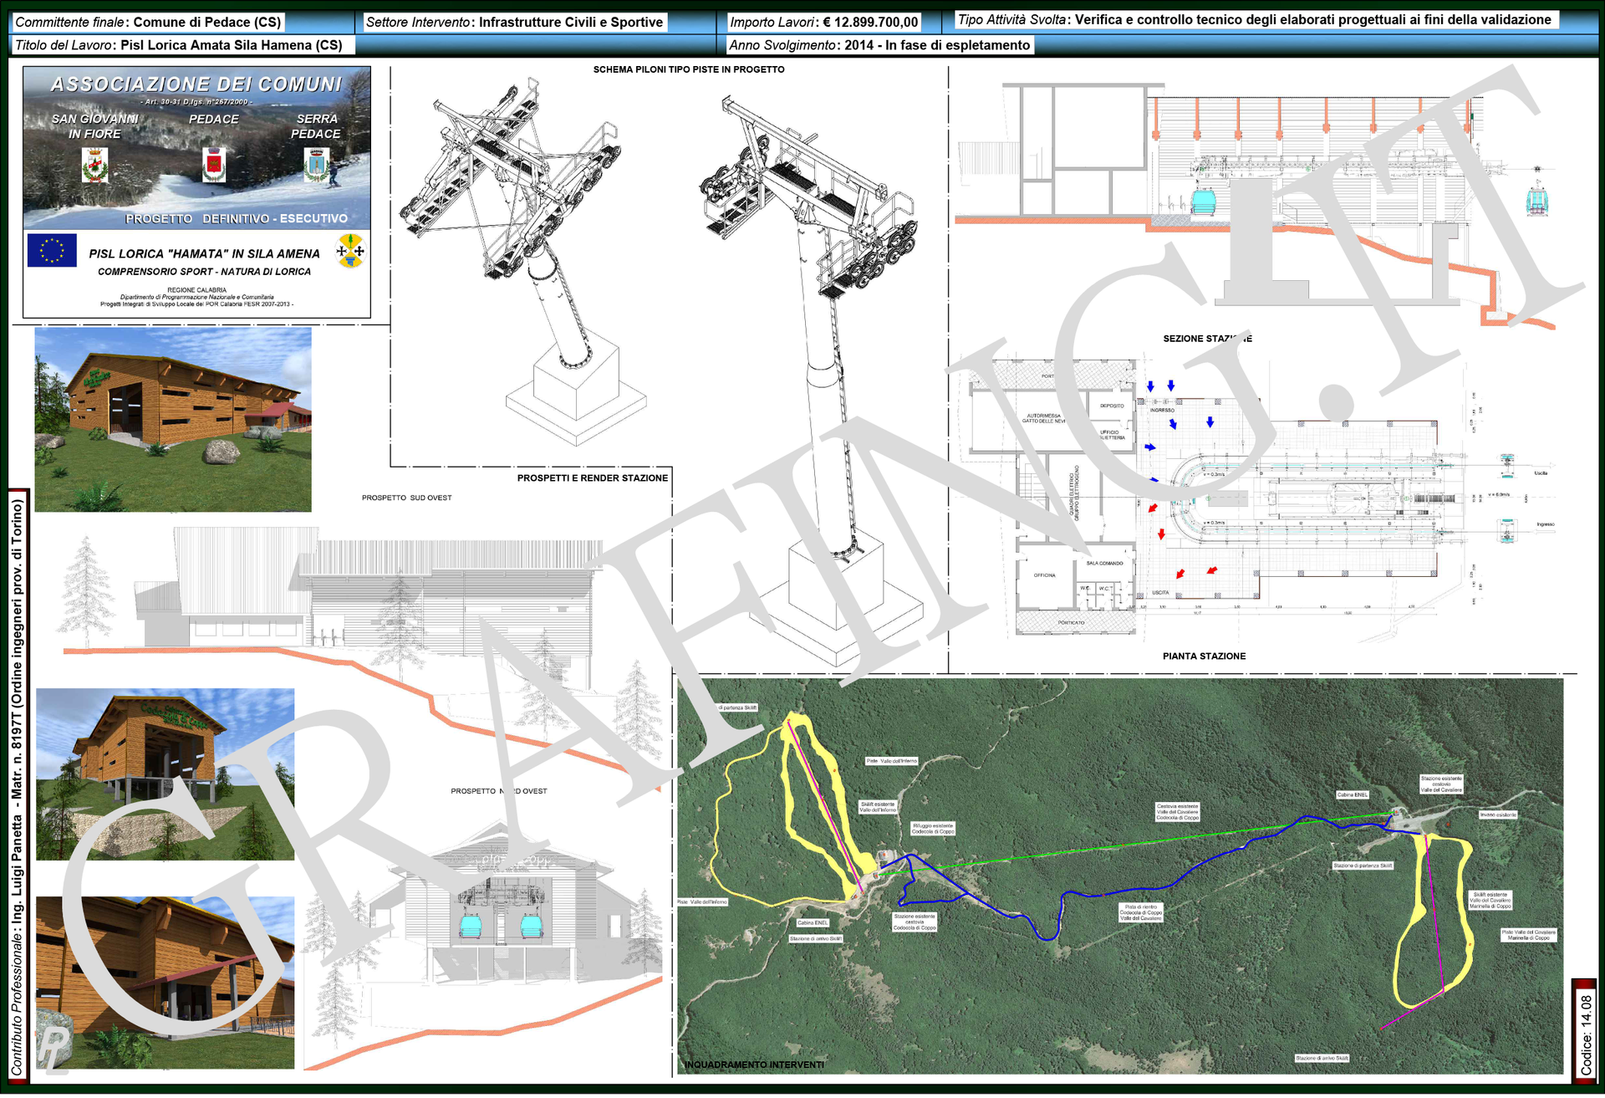The width and height of the screenshot is (1605, 1098).
Task: Click the Regione Calabria yellow cross emblem
Action: pos(350,250)
